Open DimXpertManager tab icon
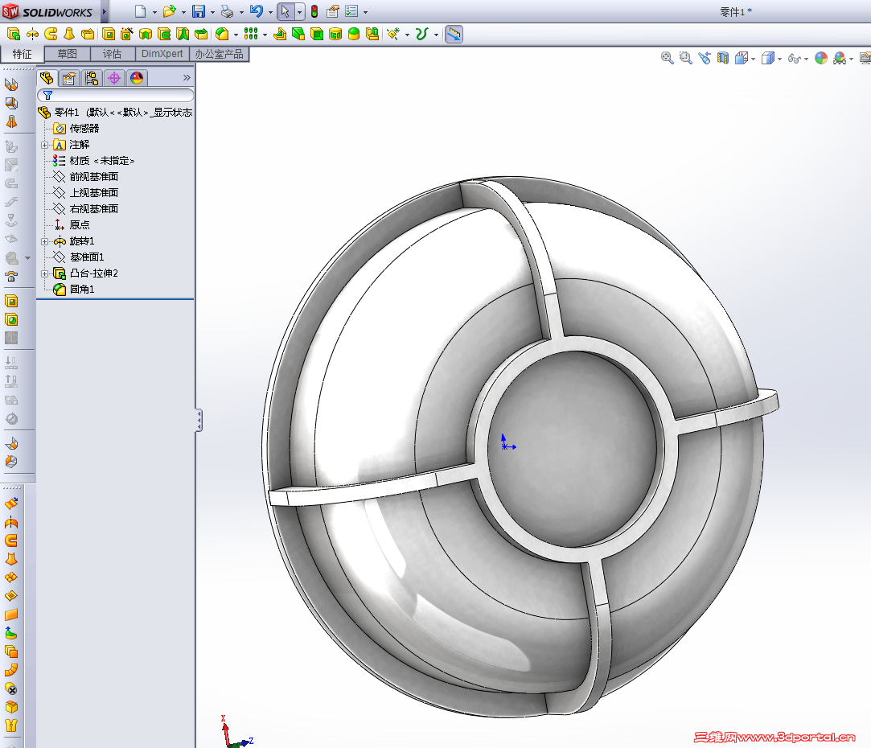The image size is (871, 748). pyautogui.click(x=114, y=78)
